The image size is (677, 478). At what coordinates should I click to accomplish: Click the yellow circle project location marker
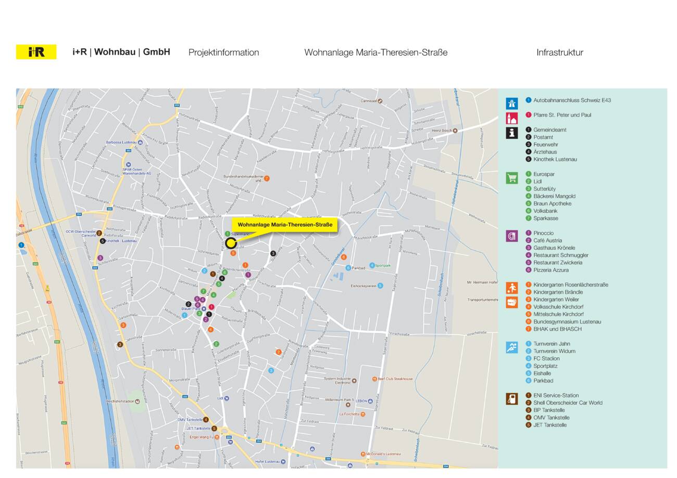tap(231, 243)
